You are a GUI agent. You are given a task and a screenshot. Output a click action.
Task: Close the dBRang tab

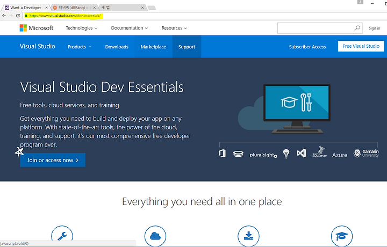tap(94, 8)
